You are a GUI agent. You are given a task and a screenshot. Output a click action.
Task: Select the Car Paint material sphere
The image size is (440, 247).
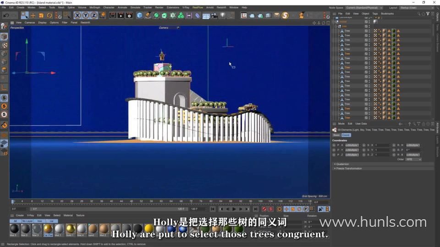tap(48, 229)
